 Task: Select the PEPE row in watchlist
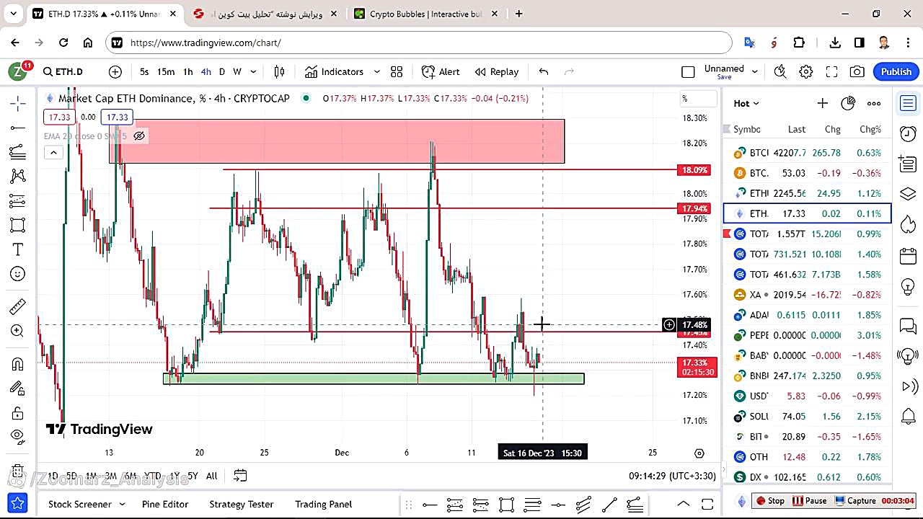(x=807, y=335)
